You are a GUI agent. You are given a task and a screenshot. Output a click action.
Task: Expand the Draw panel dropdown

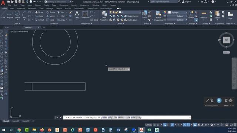[17, 24]
